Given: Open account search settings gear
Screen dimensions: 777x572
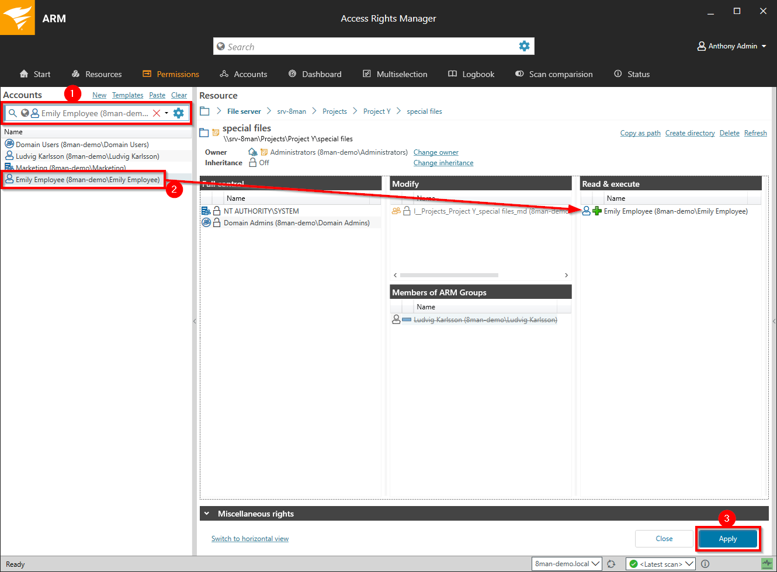Looking at the screenshot, I should 179,113.
